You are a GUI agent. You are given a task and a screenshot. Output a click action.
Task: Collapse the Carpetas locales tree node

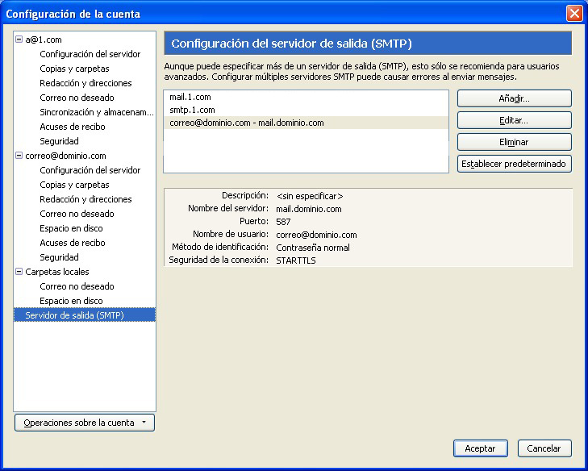click(x=19, y=272)
